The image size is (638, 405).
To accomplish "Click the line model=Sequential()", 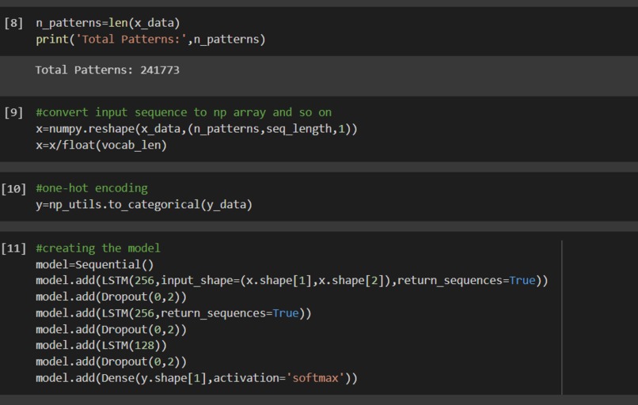I will (95, 265).
